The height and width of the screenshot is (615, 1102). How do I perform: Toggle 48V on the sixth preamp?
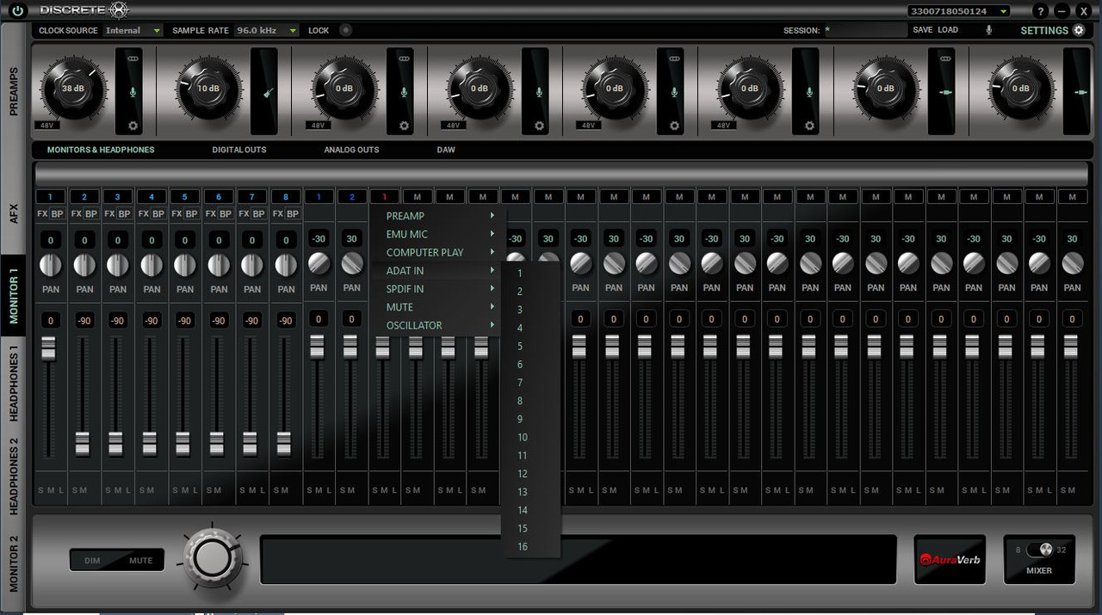click(x=723, y=126)
